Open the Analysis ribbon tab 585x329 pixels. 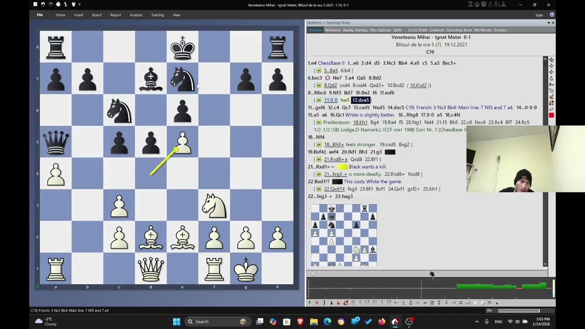136,15
